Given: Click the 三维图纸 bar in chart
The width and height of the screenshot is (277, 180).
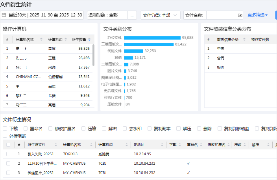Looking at the screenshot, I should tap(149, 44).
